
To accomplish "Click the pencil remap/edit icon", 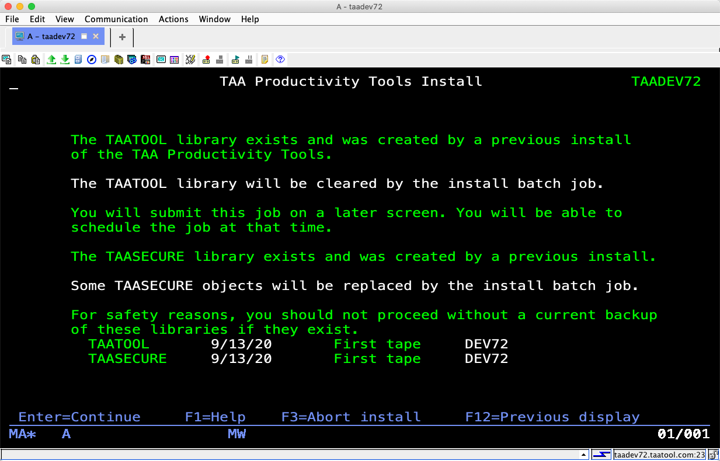I will click(190, 60).
